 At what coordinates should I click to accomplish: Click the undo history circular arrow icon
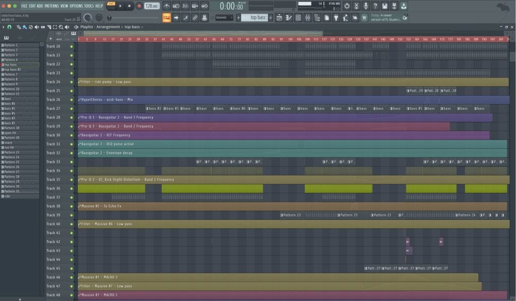(347, 6)
